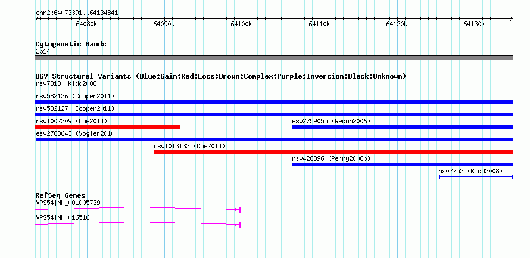The image size is (530, 258).
Task: Click the ruler's left arrowhead
Action: tap(37, 18)
